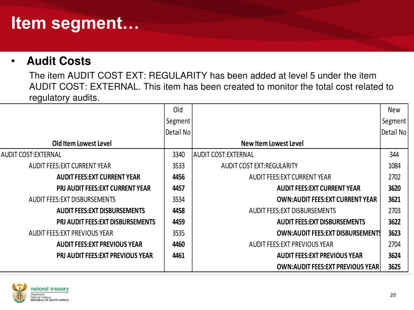Select the slide title 'Item segment…'

point(75,23)
